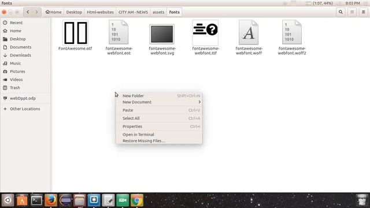Navigate to Html-websites in the path bar
Viewport: 370px width, 208px height.
point(100,12)
